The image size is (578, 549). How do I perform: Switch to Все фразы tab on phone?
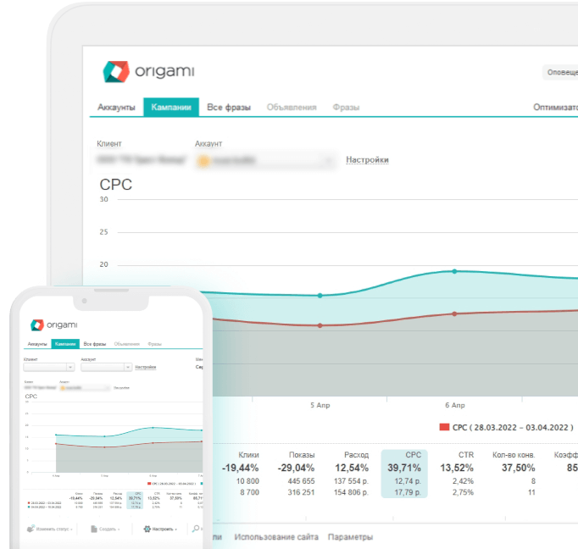[x=95, y=344]
